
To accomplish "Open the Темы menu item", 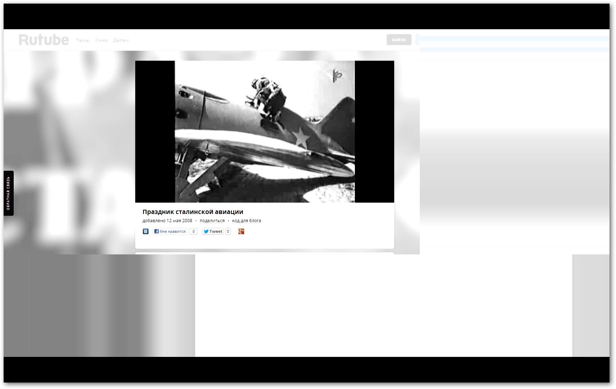I will coord(83,40).
